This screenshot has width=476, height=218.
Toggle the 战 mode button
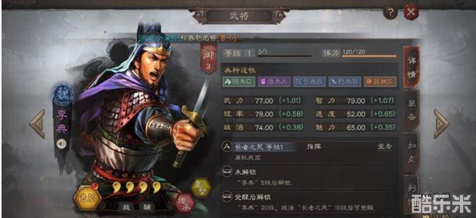tap(126, 207)
